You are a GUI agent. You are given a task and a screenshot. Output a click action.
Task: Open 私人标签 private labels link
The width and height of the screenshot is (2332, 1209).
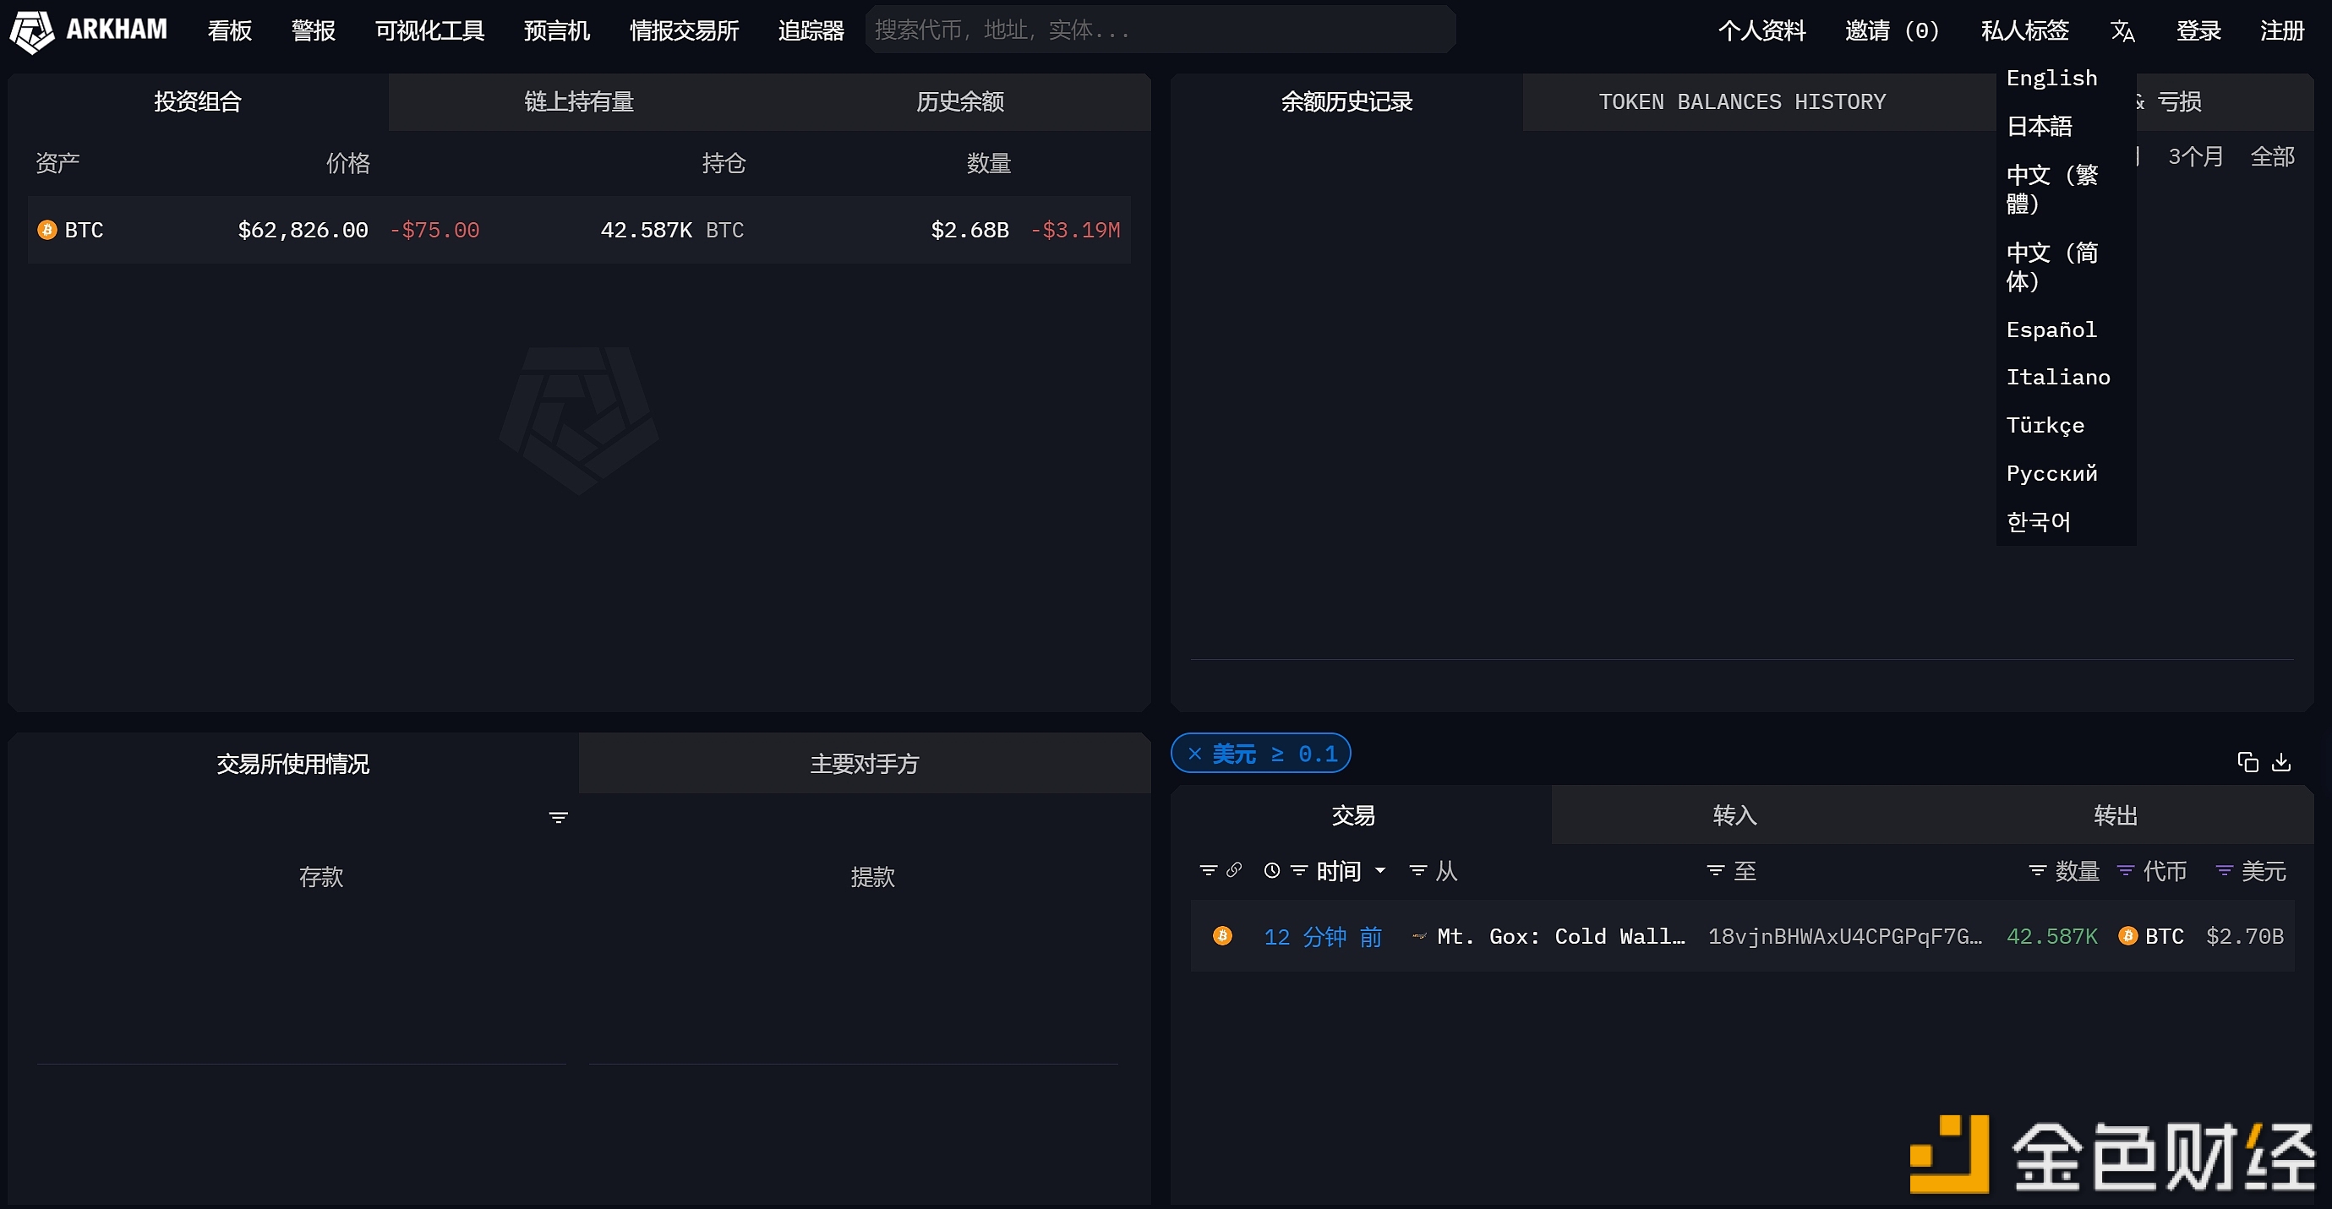click(2025, 30)
